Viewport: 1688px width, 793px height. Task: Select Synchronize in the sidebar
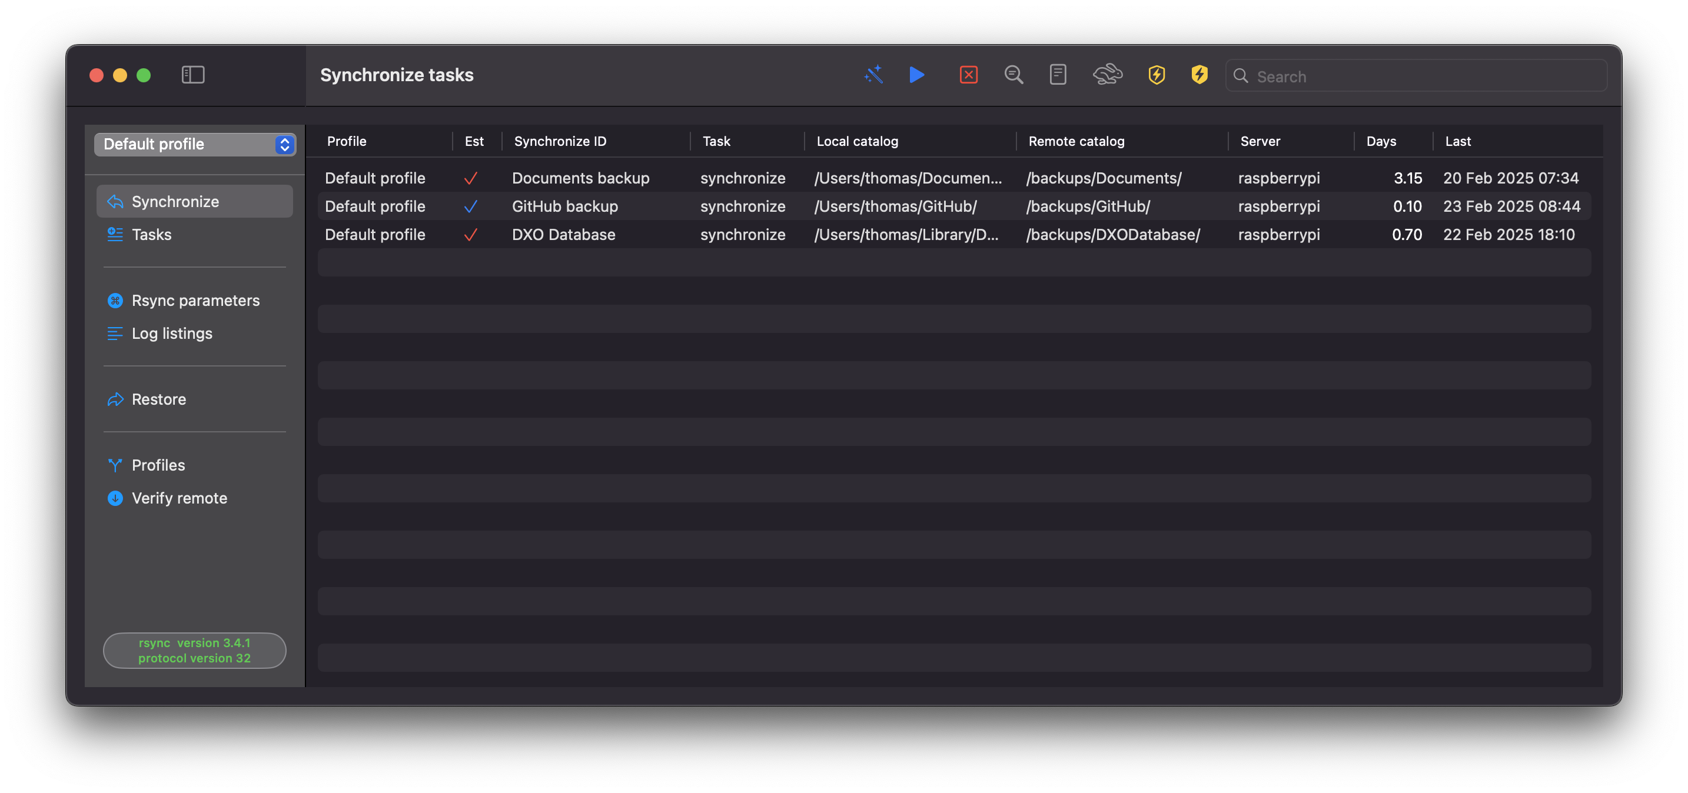(195, 201)
